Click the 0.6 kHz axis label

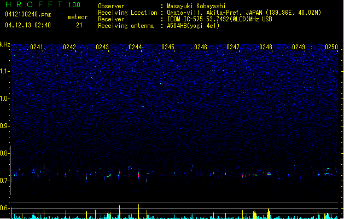click(x=5, y=208)
